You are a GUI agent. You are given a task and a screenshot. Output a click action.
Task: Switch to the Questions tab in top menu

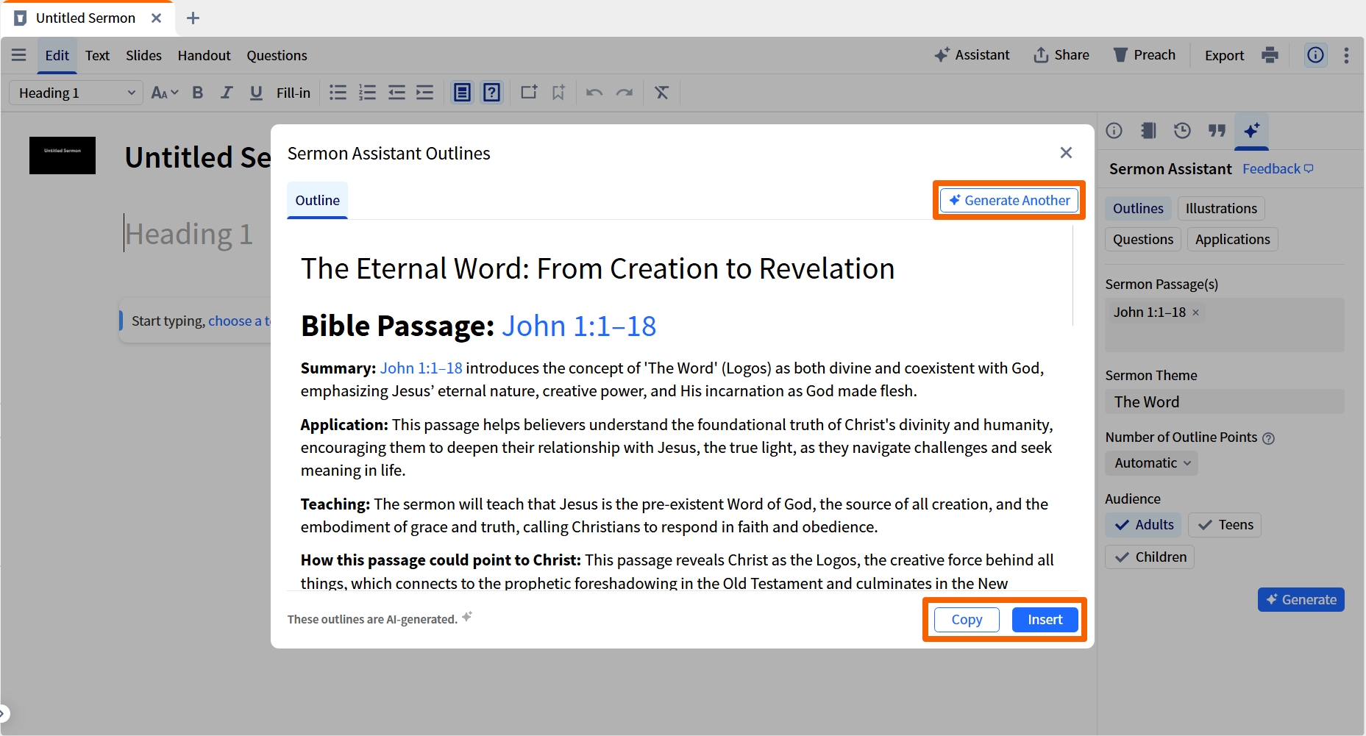pyautogui.click(x=277, y=55)
